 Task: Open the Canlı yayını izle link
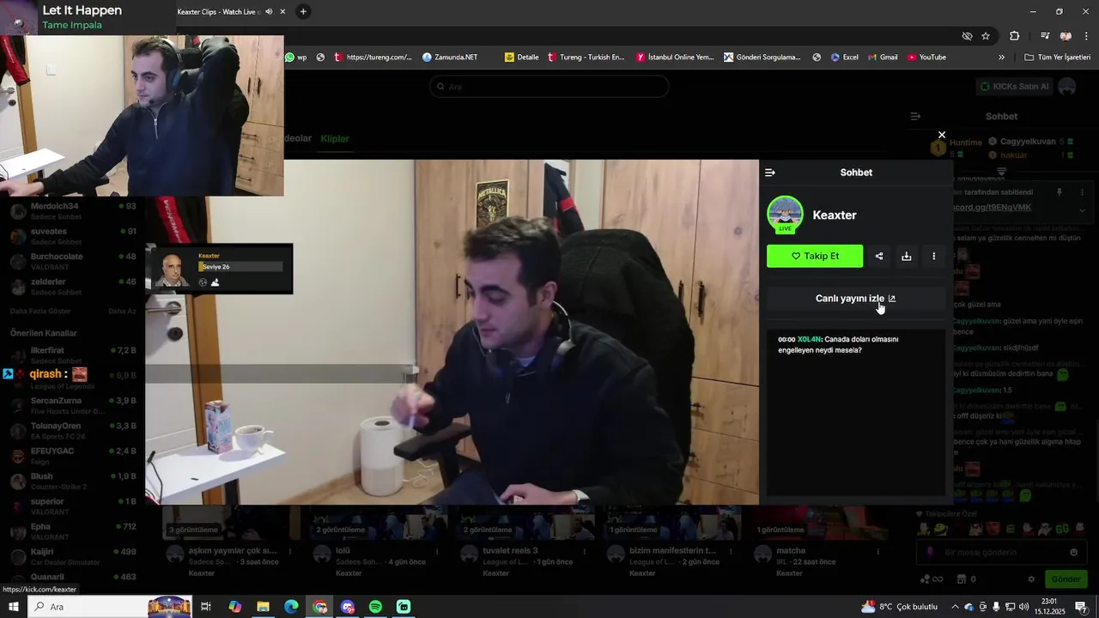pos(856,299)
